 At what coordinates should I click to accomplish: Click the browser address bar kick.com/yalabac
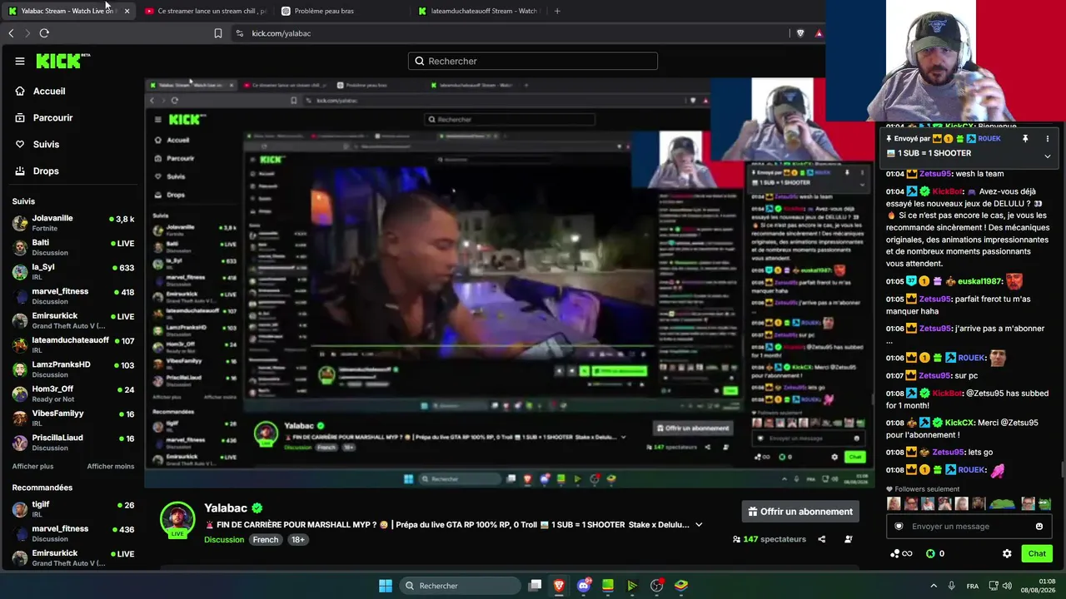coord(508,33)
